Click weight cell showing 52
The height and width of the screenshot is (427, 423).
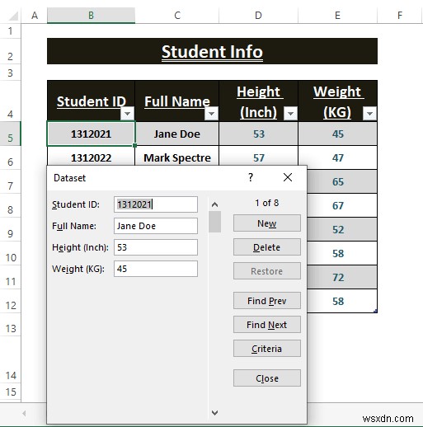tap(342, 229)
